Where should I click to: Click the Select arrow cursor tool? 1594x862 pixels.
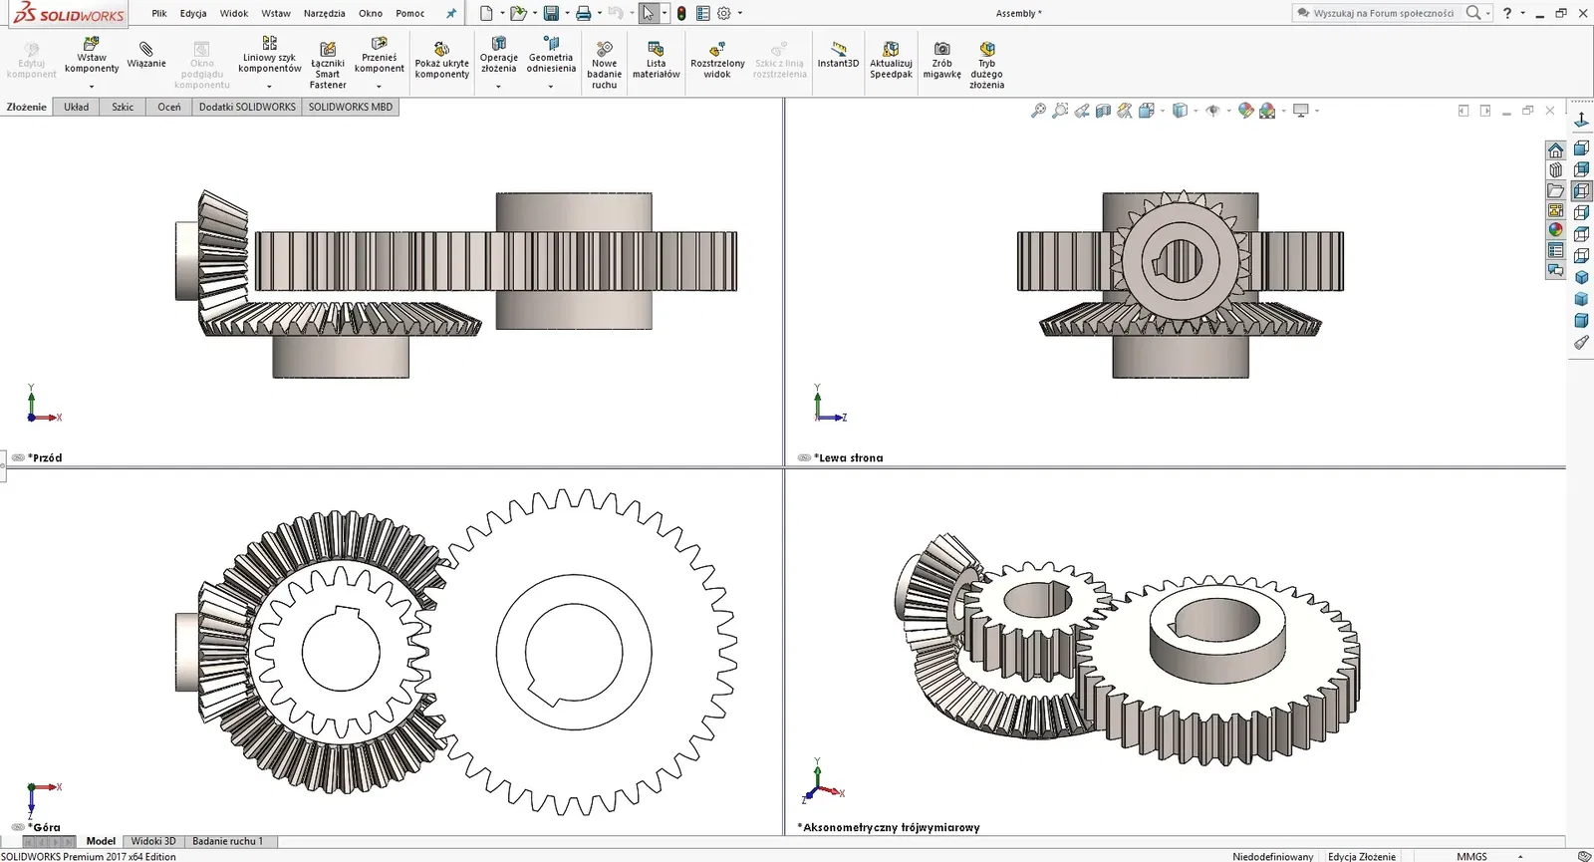click(x=649, y=13)
